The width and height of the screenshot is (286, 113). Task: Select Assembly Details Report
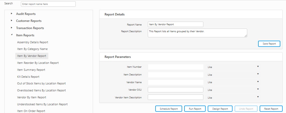(33, 42)
